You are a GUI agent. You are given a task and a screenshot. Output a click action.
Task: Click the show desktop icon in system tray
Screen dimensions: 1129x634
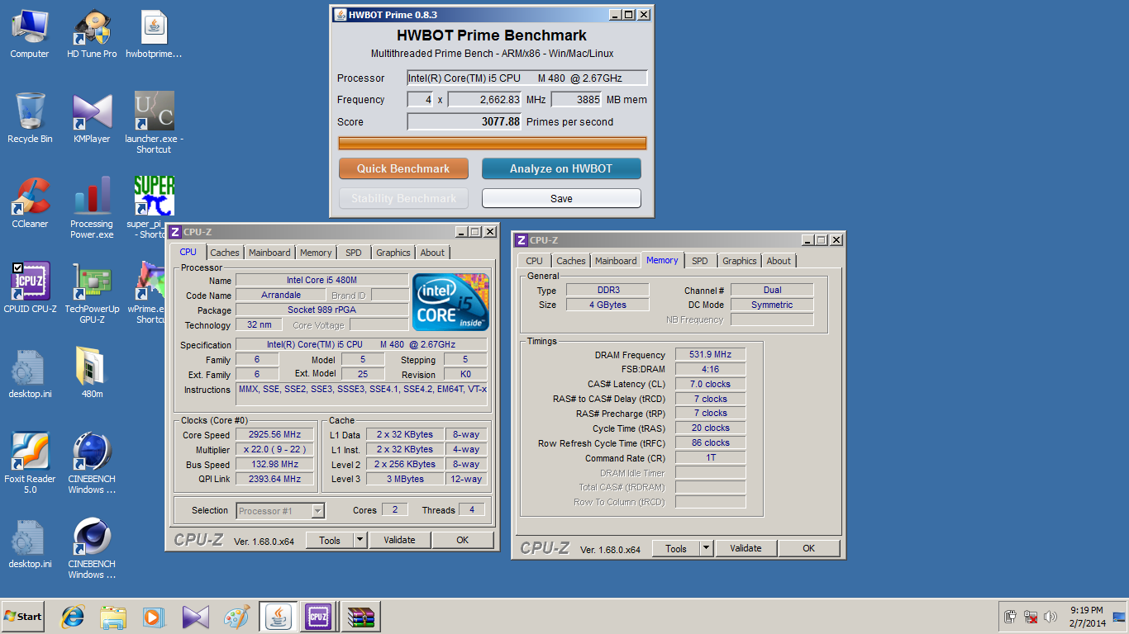point(1119,616)
